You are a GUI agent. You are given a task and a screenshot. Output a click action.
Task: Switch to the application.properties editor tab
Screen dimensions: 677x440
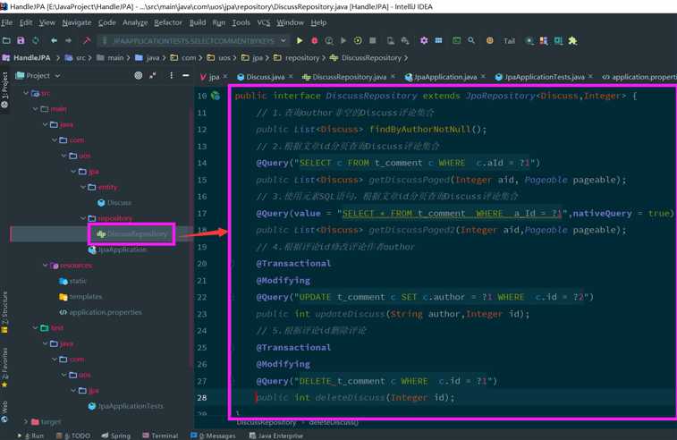click(x=639, y=77)
